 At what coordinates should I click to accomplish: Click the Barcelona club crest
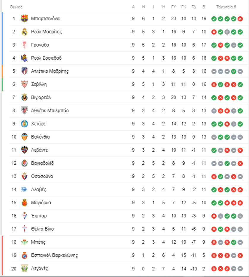[24, 18]
